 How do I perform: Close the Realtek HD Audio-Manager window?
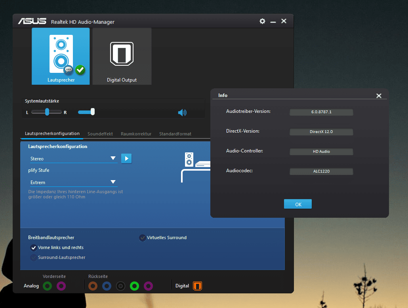pyautogui.click(x=284, y=21)
